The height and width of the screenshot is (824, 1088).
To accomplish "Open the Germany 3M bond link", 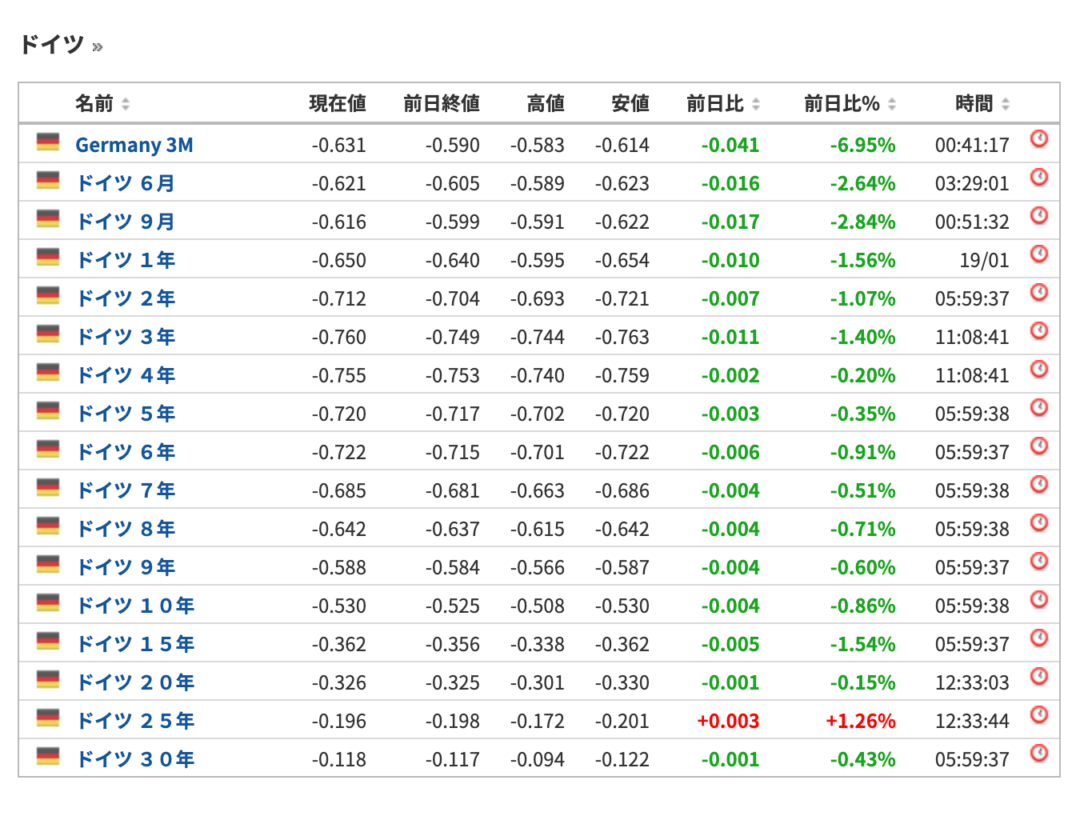I will (x=134, y=145).
